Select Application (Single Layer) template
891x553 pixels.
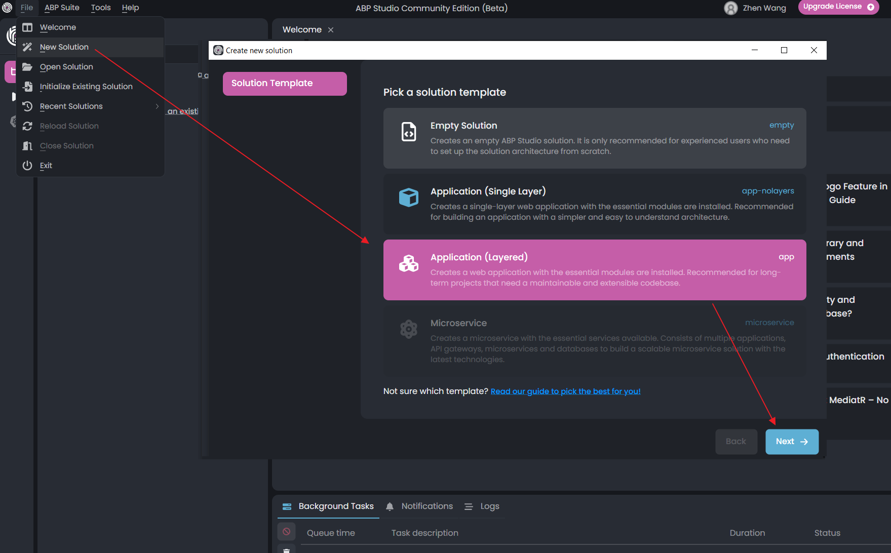595,204
